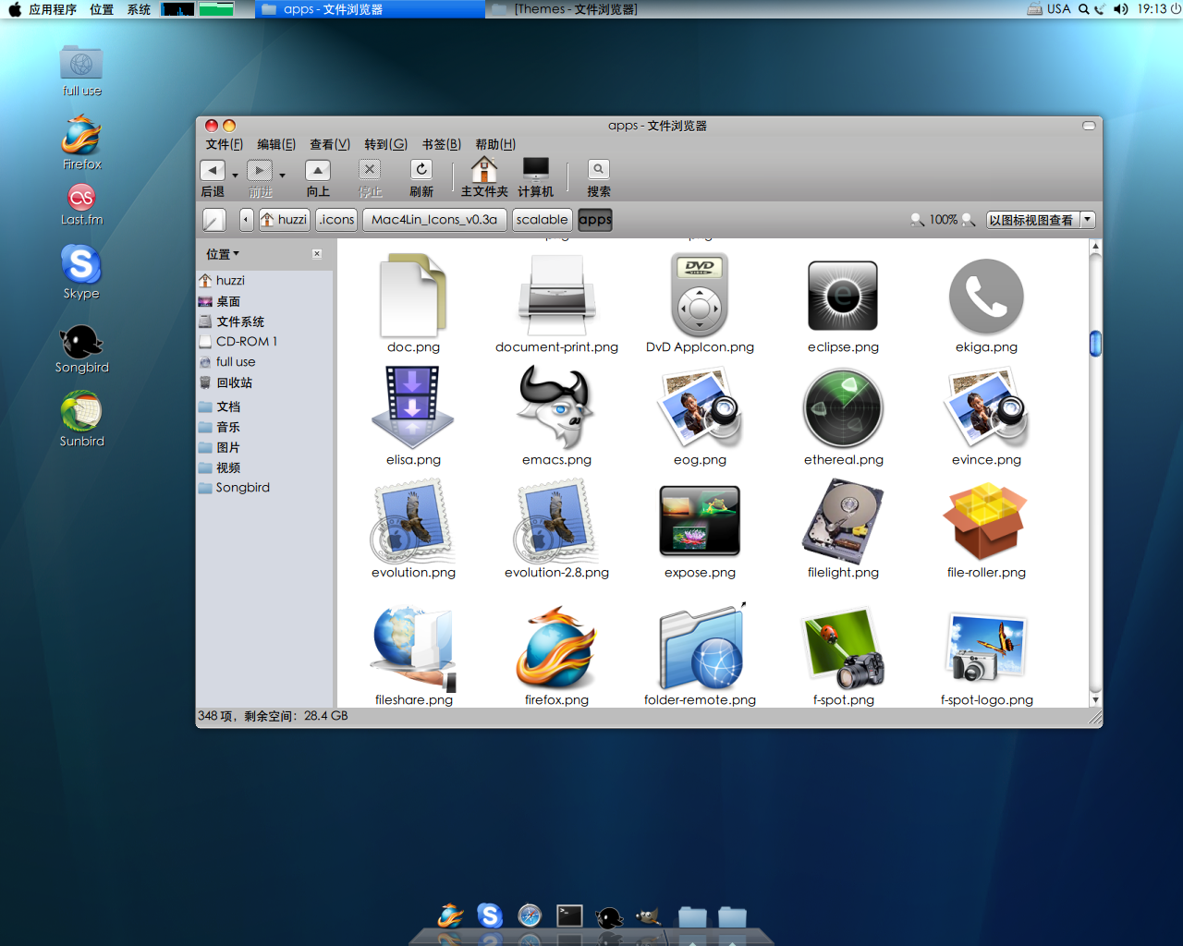Click the apps path bar button
Viewport: 1183px width, 946px height.
pyautogui.click(x=595, y=220)
